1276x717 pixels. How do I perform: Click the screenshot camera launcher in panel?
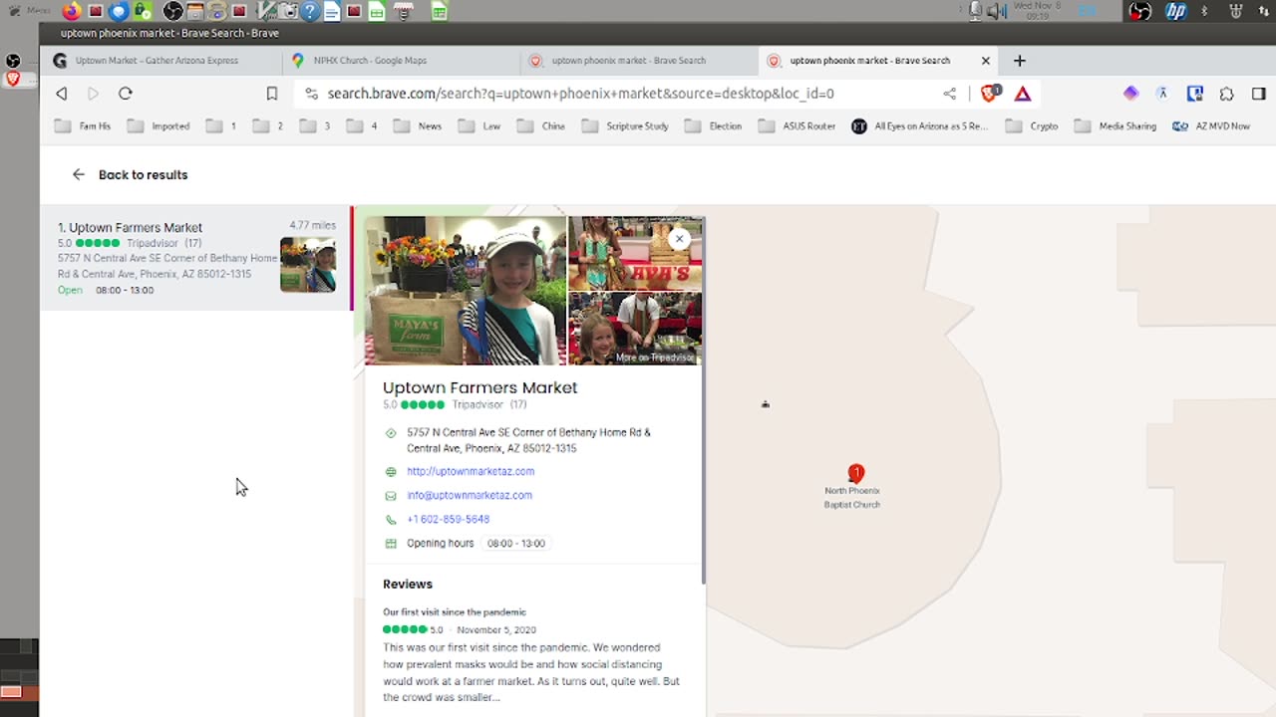(x=288, y=12)
